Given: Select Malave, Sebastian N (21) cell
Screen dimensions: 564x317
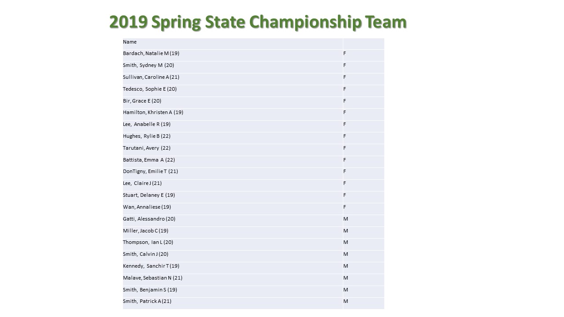Looking at the screenshot, I should pyautogui.click(x=233, y=280).
